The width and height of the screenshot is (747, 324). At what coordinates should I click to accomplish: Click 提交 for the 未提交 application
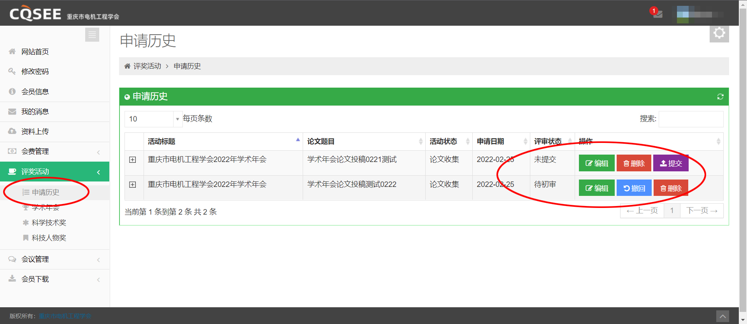[x=671, y=163]
